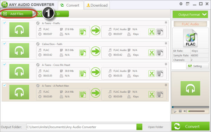Open the menu icon beside the gear

coord(187,4)
